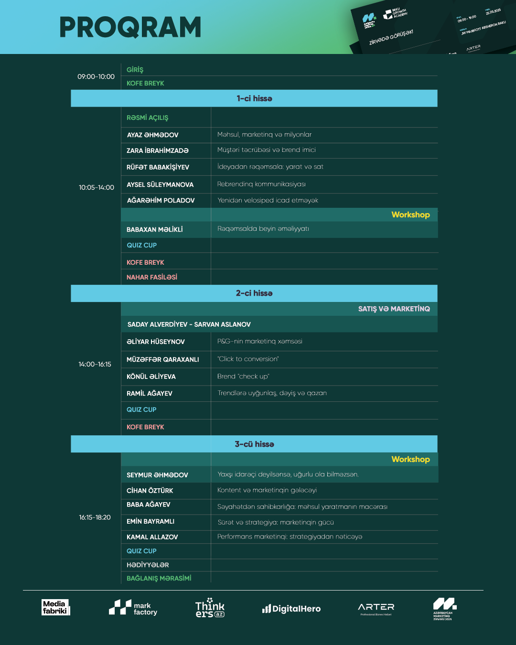Click the Media fabriki sponsor logo

55,607
